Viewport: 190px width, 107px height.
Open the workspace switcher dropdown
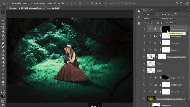(x=182, y=3)
